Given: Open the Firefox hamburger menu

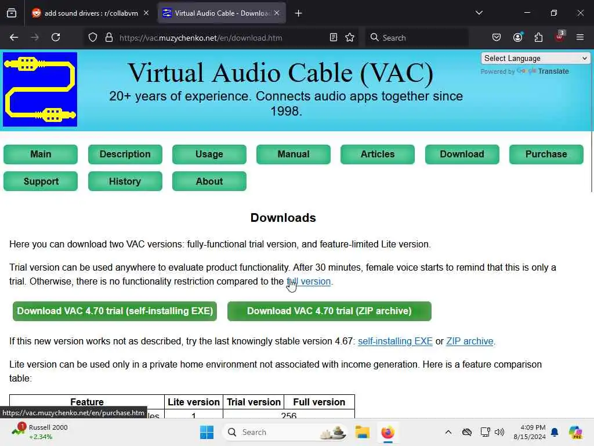Looking at the screenshot, I should click(580, 37).
